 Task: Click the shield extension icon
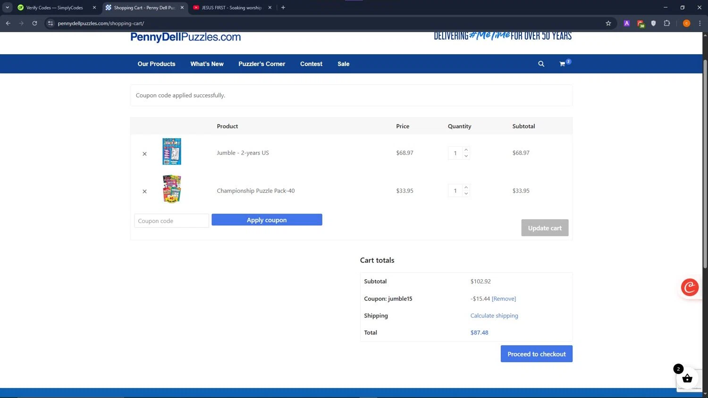click(653, 23)
